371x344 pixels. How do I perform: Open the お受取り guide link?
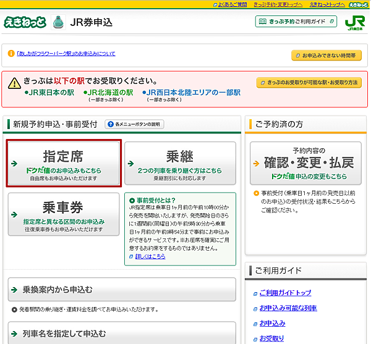pos(271,338)
